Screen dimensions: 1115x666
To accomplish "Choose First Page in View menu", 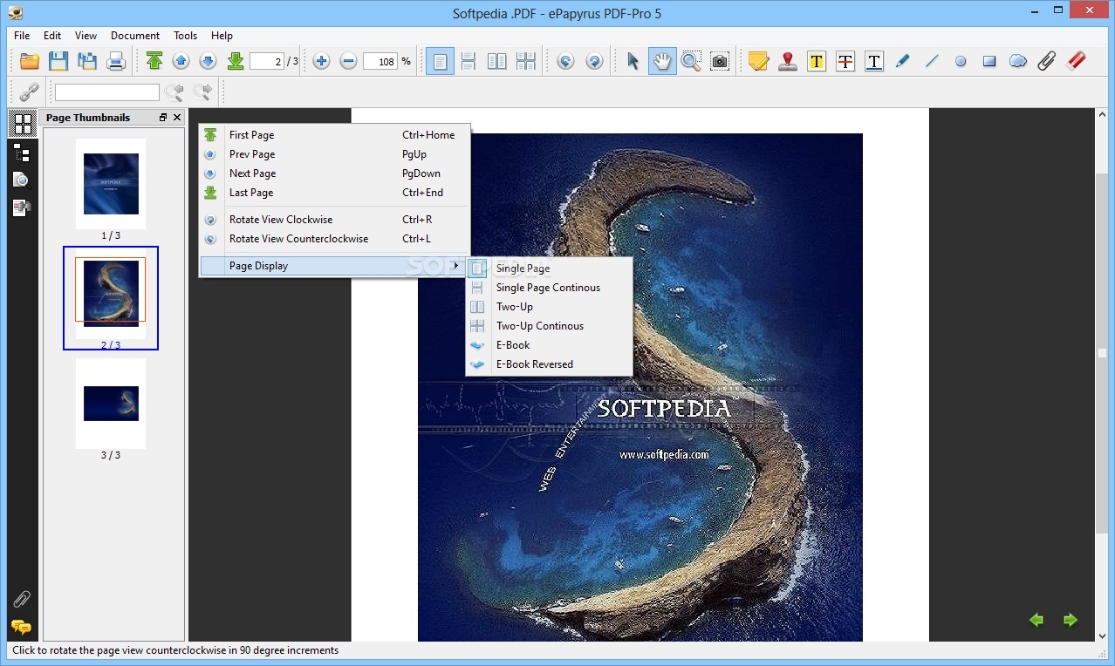I will (335, 135).
